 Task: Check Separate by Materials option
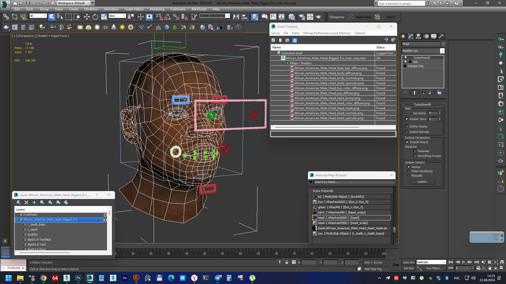pyautogui.click(x=415, y=151)
